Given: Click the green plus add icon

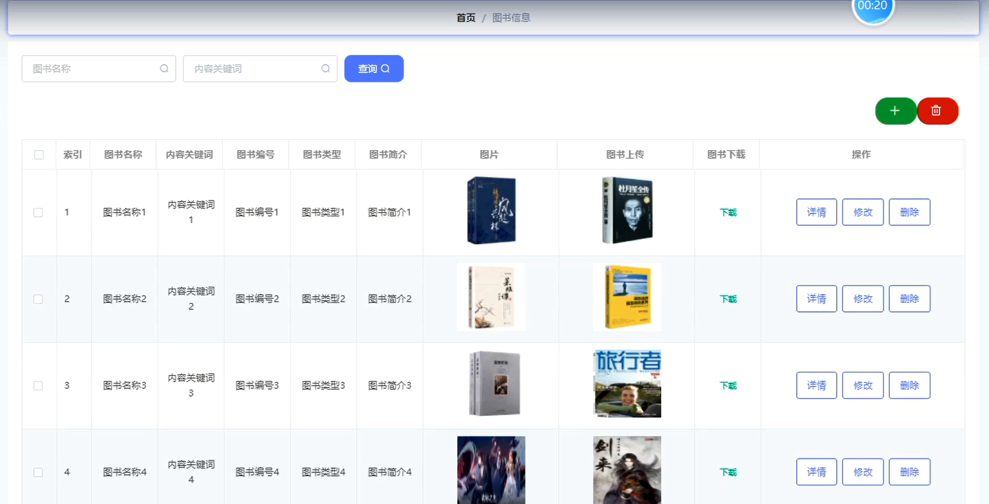Looking at the screenshot, I should (x=895, y=110).
